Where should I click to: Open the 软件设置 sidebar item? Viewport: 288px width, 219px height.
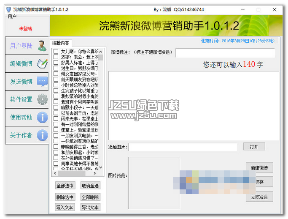27,99
